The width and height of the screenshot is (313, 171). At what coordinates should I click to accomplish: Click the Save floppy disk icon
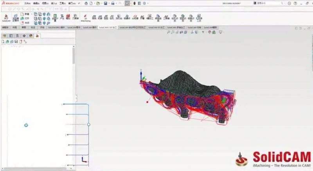106,3
